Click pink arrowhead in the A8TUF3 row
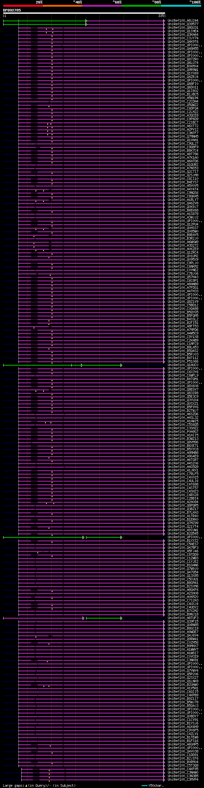 (84, 618)
